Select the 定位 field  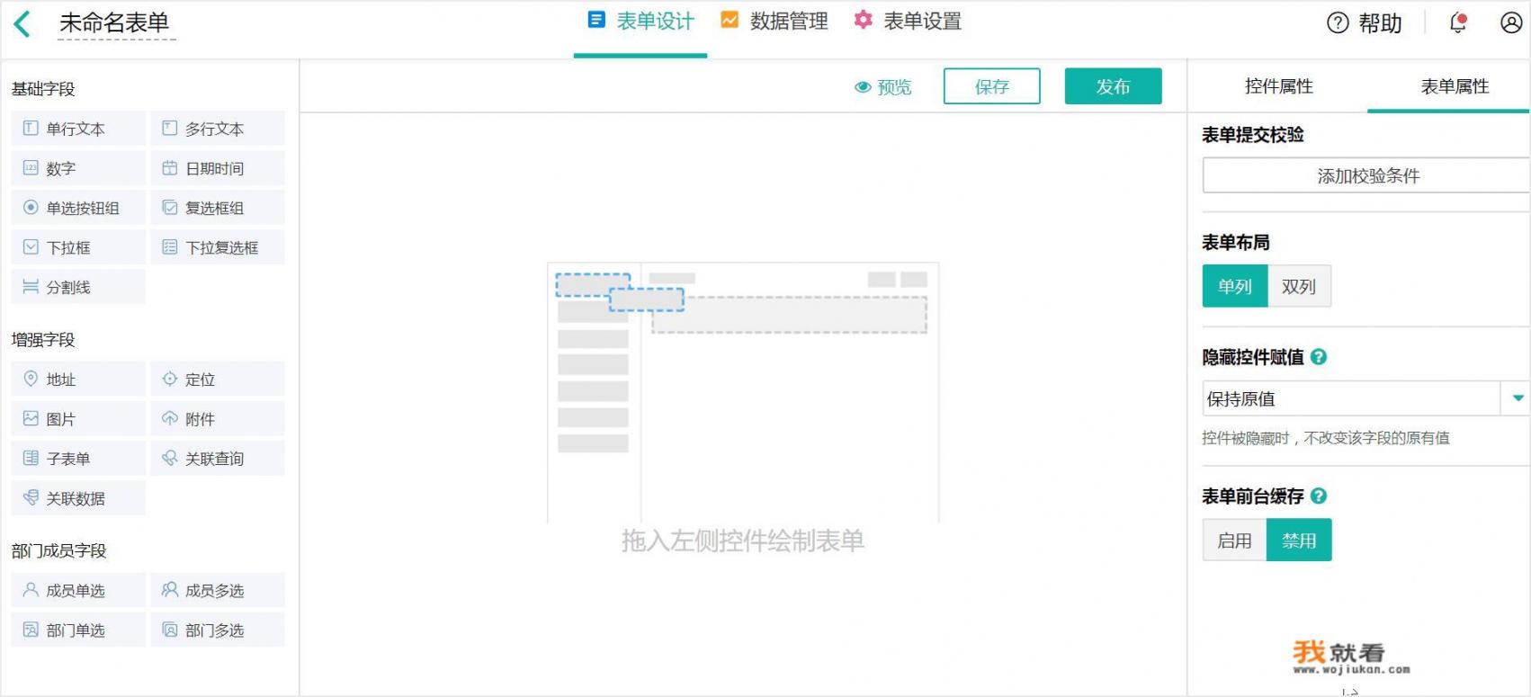[x=218, y=380]
